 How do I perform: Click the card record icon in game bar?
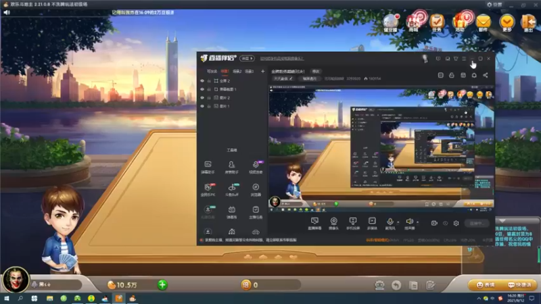point(413,285)
